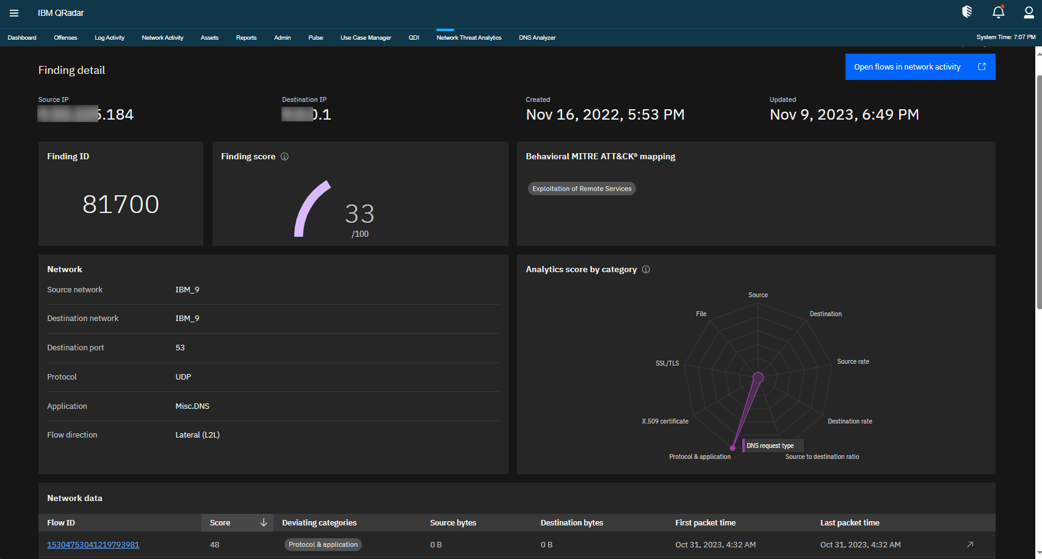Screen dimensions: 1042x559
Task: Click the vertical page scrollbar
Action: [x=1038, y=193]
